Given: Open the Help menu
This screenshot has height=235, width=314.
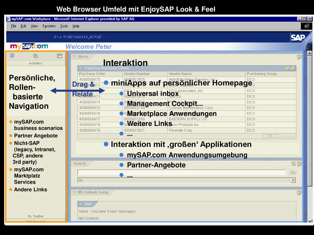Looking at the screenshot, I should (76, 26).
